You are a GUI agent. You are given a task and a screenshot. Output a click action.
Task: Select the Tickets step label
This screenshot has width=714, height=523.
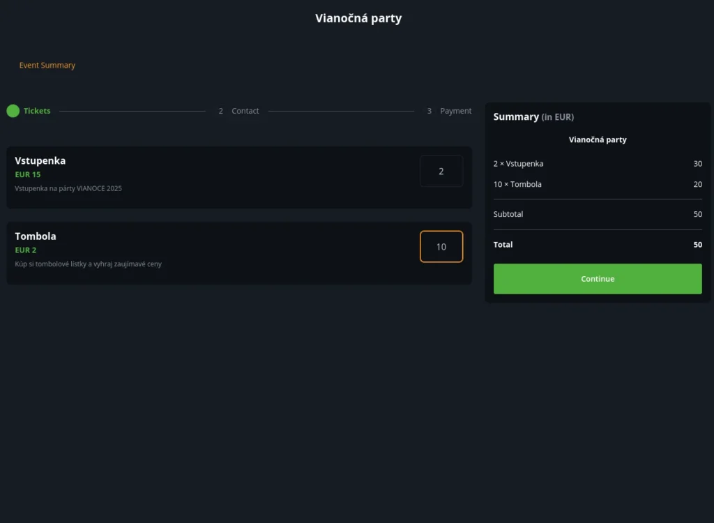pos(37,111)
